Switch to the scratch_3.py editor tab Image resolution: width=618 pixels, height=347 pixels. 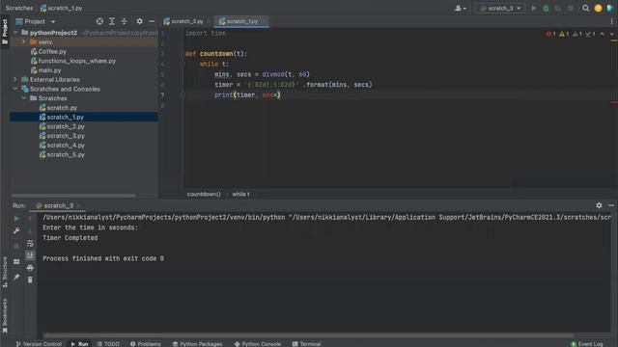pyautogui.click(x=186, y=21)
